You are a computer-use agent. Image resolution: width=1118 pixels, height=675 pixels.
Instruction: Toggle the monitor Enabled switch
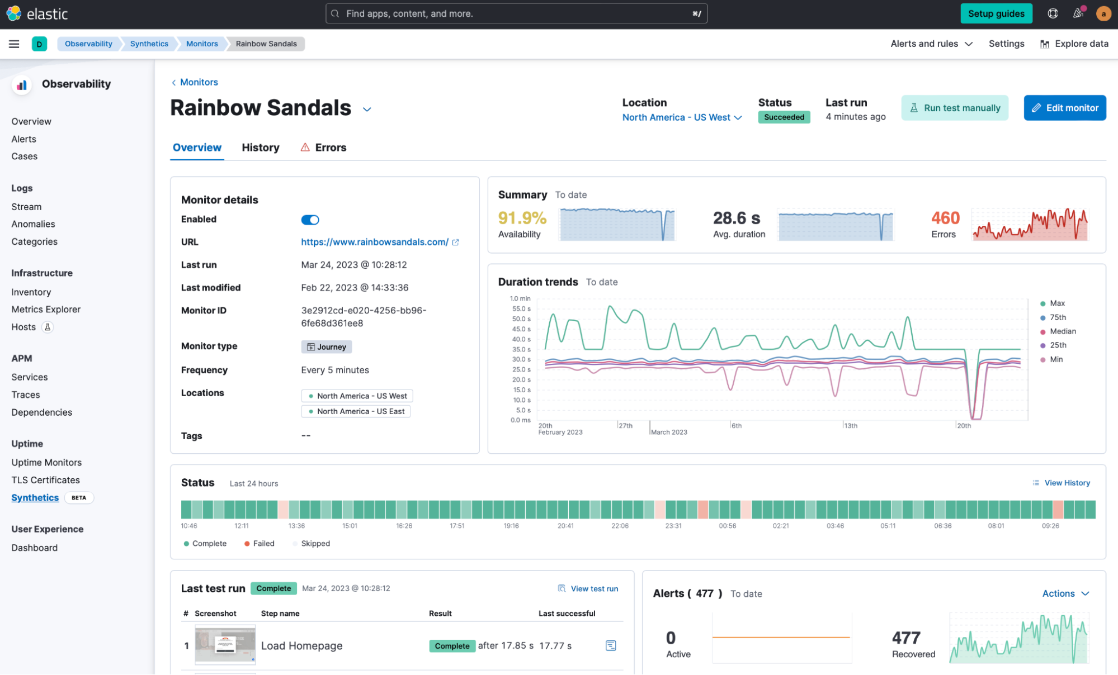tap(310, 220)
